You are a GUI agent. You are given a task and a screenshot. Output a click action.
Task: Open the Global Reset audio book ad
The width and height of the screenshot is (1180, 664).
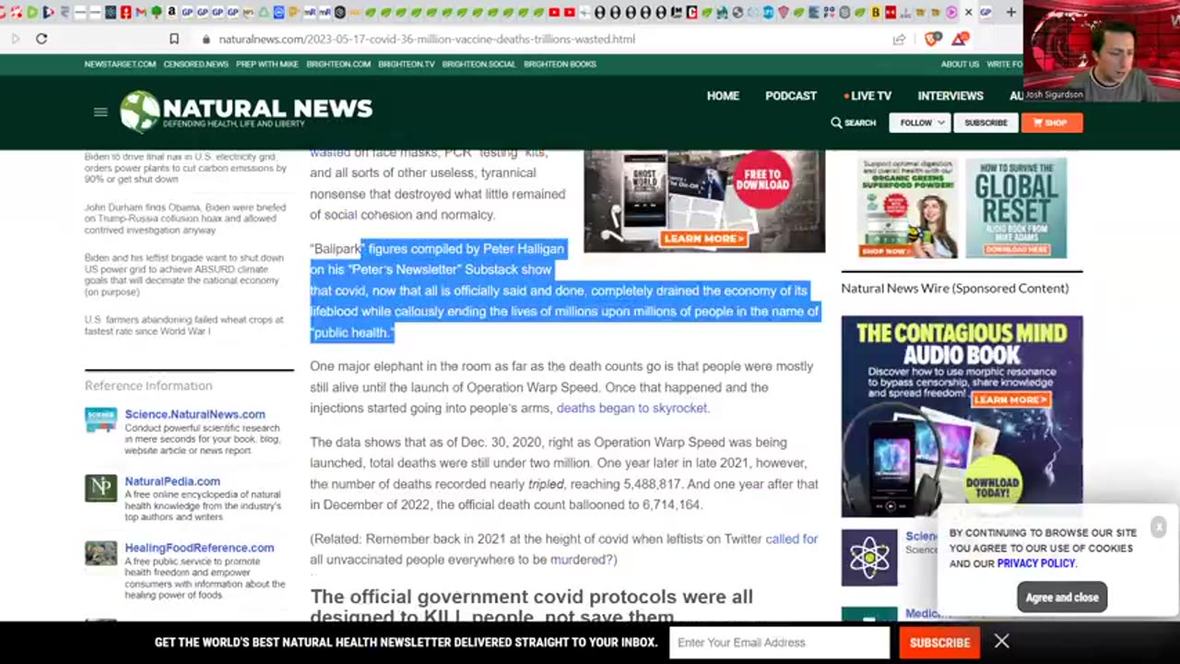tap(1016, 207)
